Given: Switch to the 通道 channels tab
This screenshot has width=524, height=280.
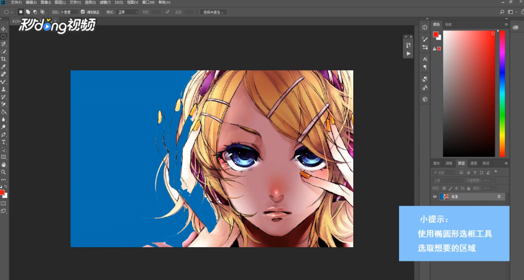Looking at the screenshot, I should [474, 163].
